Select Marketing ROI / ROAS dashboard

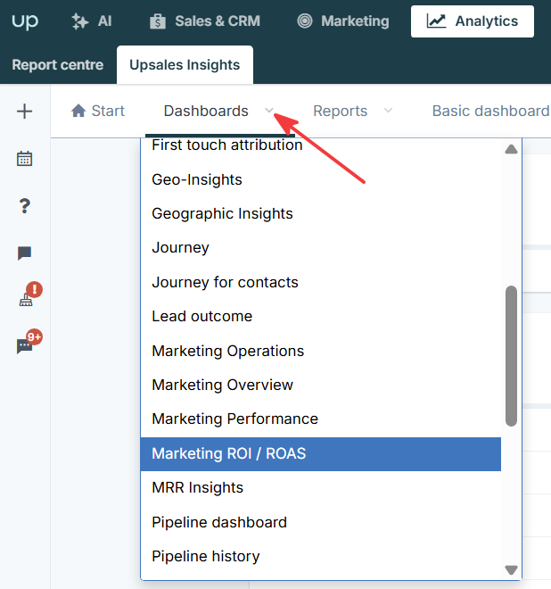[x=321, y=453]
